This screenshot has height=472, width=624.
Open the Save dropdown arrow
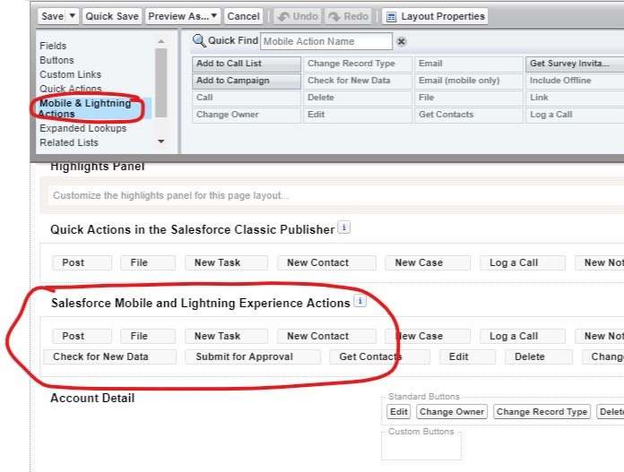[x=72, y=16]
